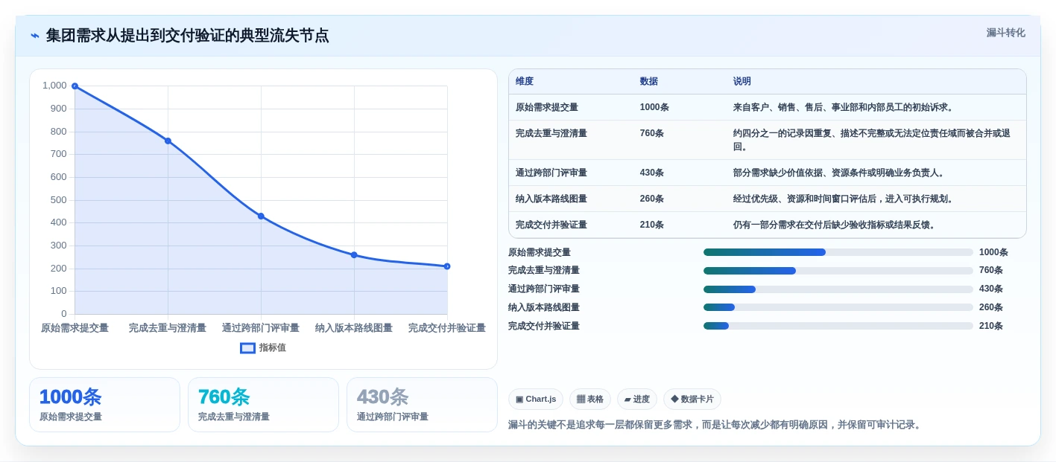Click the 纳入版本路线图量 progress bar
Screen dimensions: 1056x462
[838, 307]
